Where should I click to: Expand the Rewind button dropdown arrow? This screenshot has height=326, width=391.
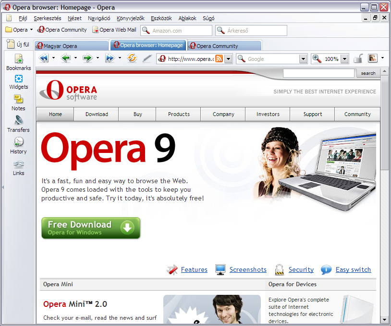click(53, 58)
